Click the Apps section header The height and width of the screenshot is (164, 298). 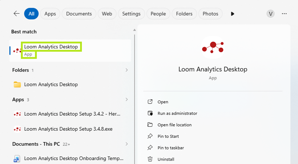pyautogui.click(x=18, y=100)
